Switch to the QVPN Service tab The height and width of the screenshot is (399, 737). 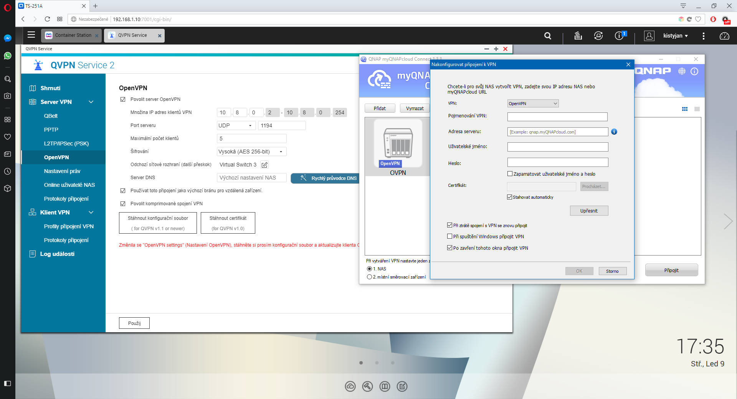click(x=132, y=35)
